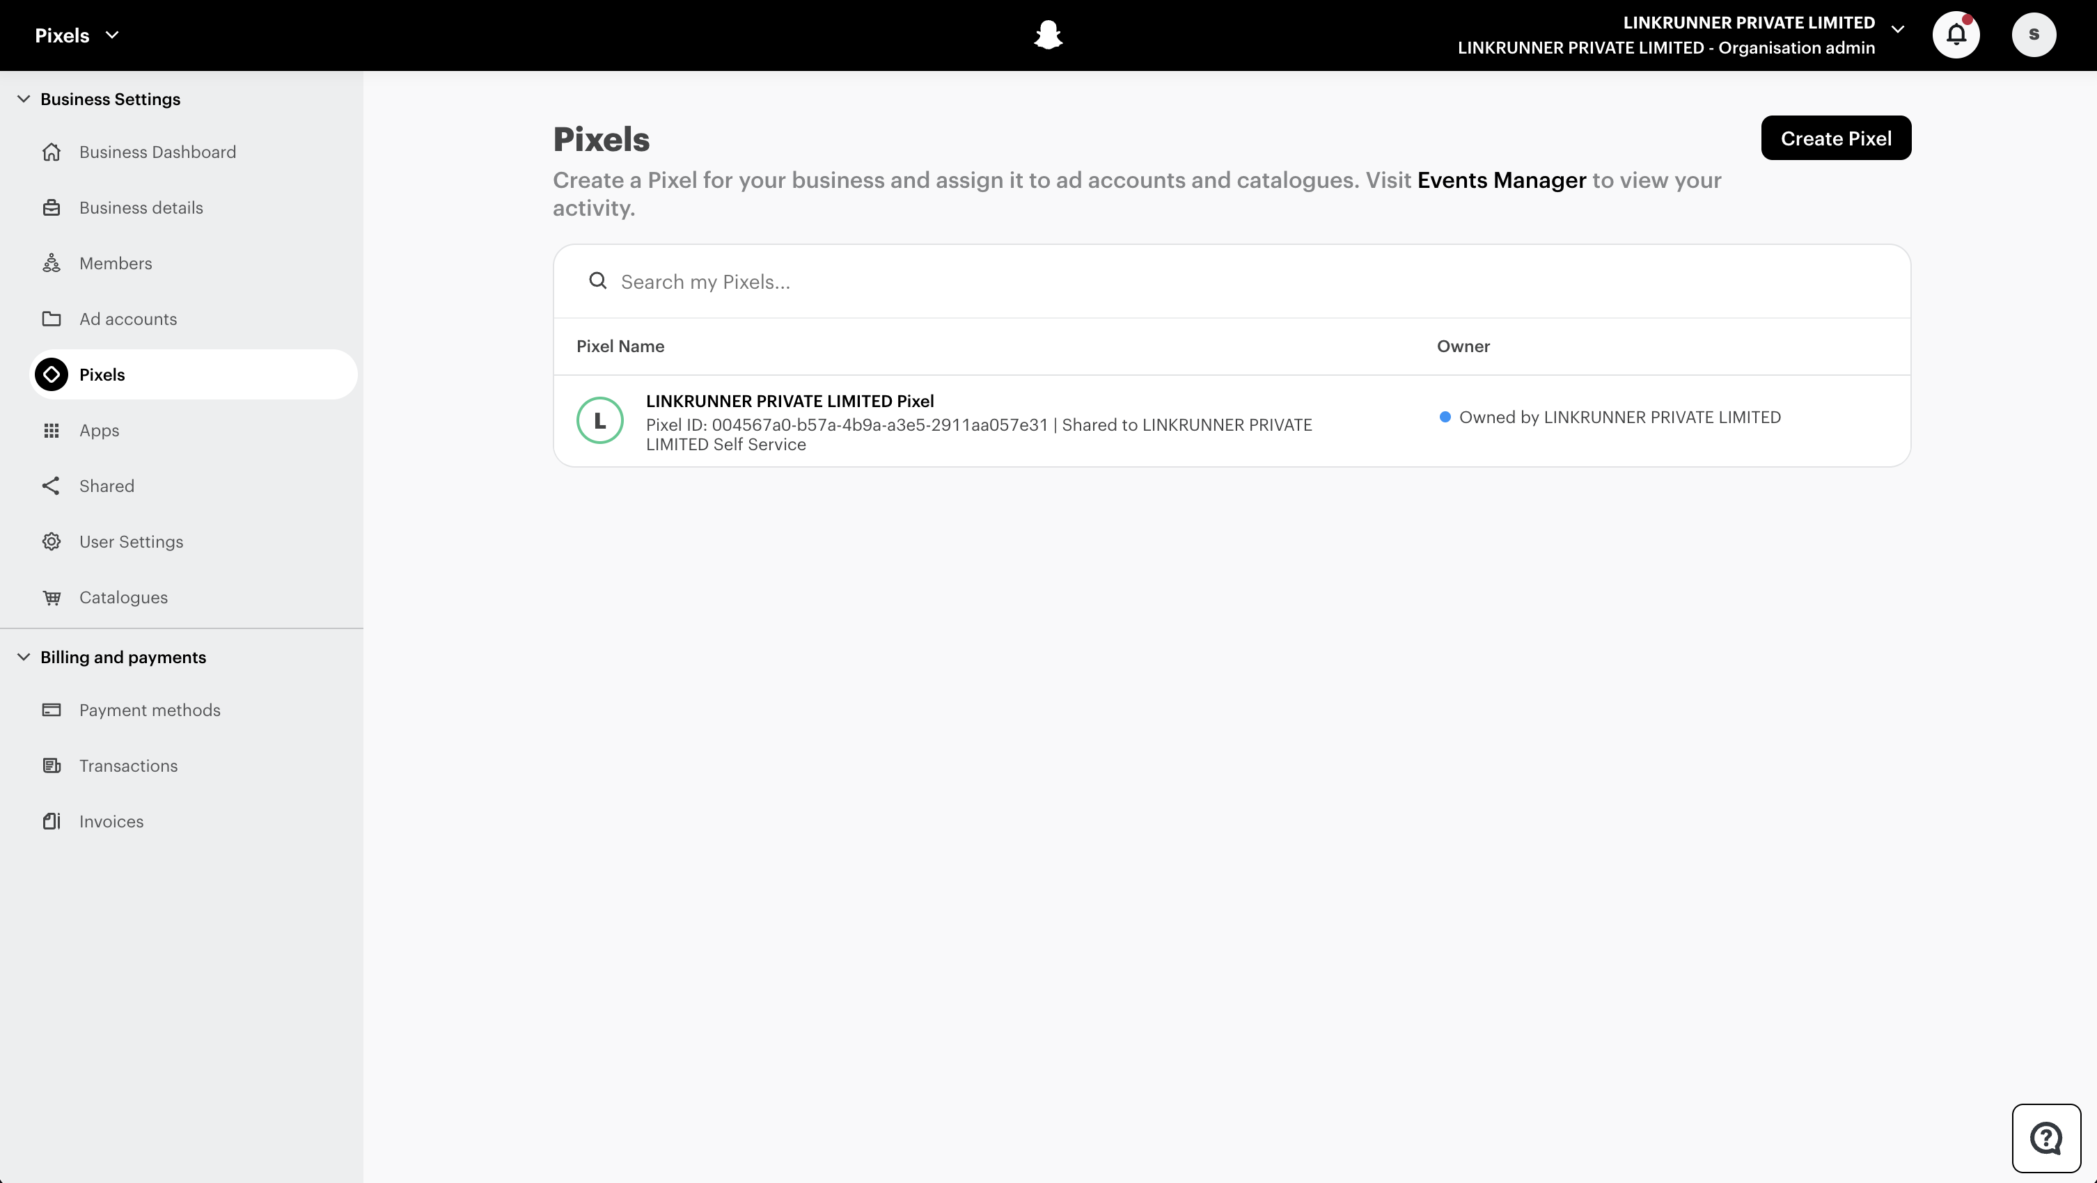
Task: Click the Snapchat ghost logo
Action: point(1048,34)
